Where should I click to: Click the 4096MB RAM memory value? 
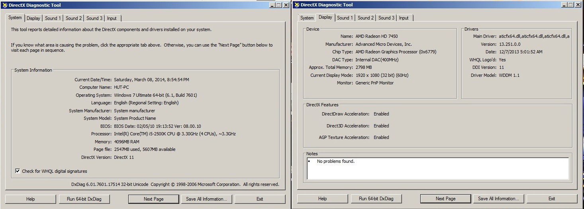point(127,142)
